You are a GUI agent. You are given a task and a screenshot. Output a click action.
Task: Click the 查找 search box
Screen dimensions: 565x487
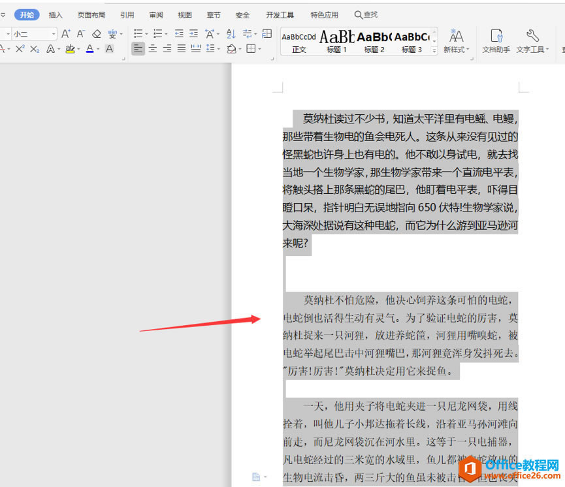tap(366, 15)
